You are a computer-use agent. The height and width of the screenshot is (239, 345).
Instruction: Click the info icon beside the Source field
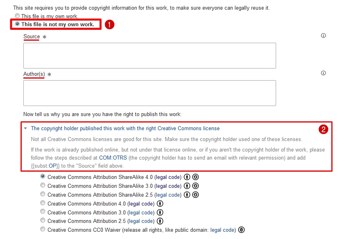tap(323, 35)
